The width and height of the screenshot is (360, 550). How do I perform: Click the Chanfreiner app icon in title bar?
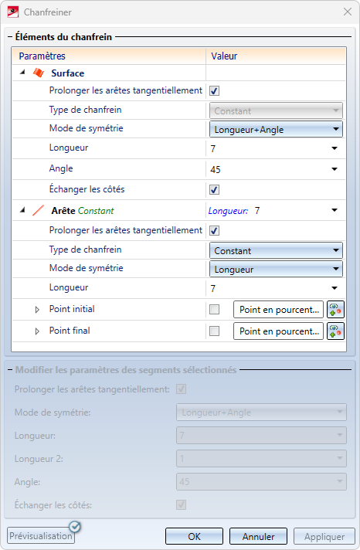[13, 12]
